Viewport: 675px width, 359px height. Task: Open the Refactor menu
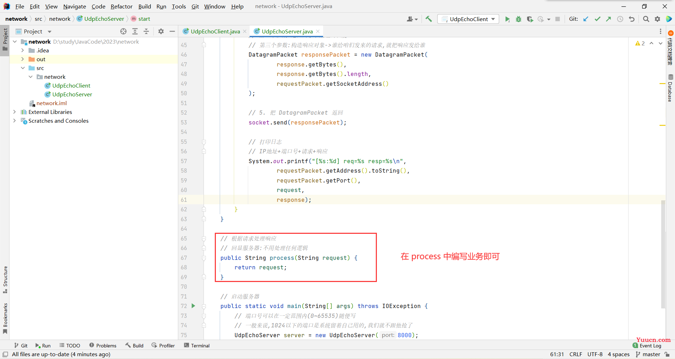pos(122,6)
